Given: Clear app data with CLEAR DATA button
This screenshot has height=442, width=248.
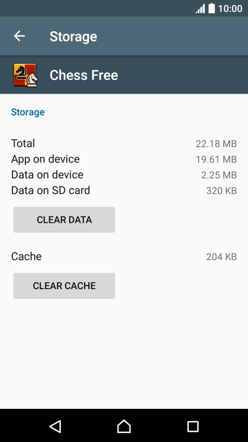Looking at the screenshot, I should tap(64, 220).
